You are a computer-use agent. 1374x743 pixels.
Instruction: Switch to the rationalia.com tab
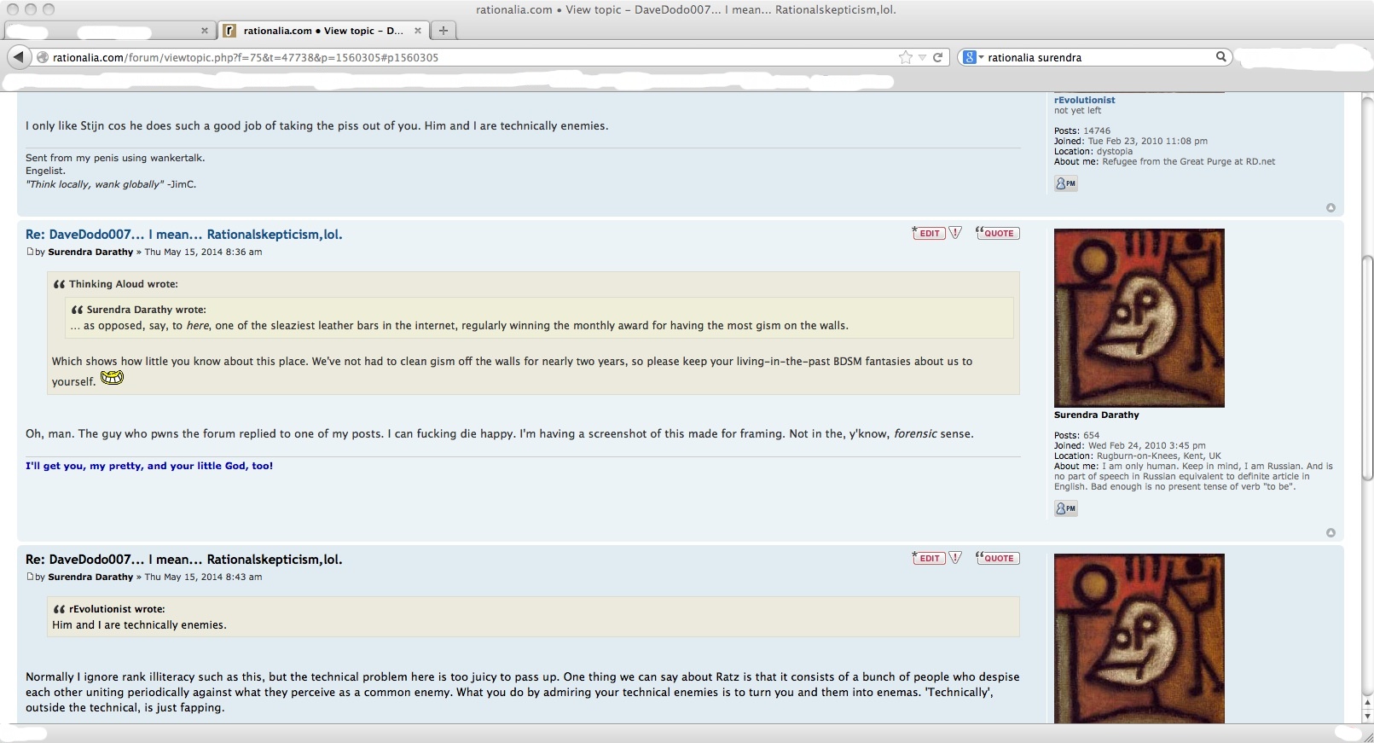coord(320,31)
